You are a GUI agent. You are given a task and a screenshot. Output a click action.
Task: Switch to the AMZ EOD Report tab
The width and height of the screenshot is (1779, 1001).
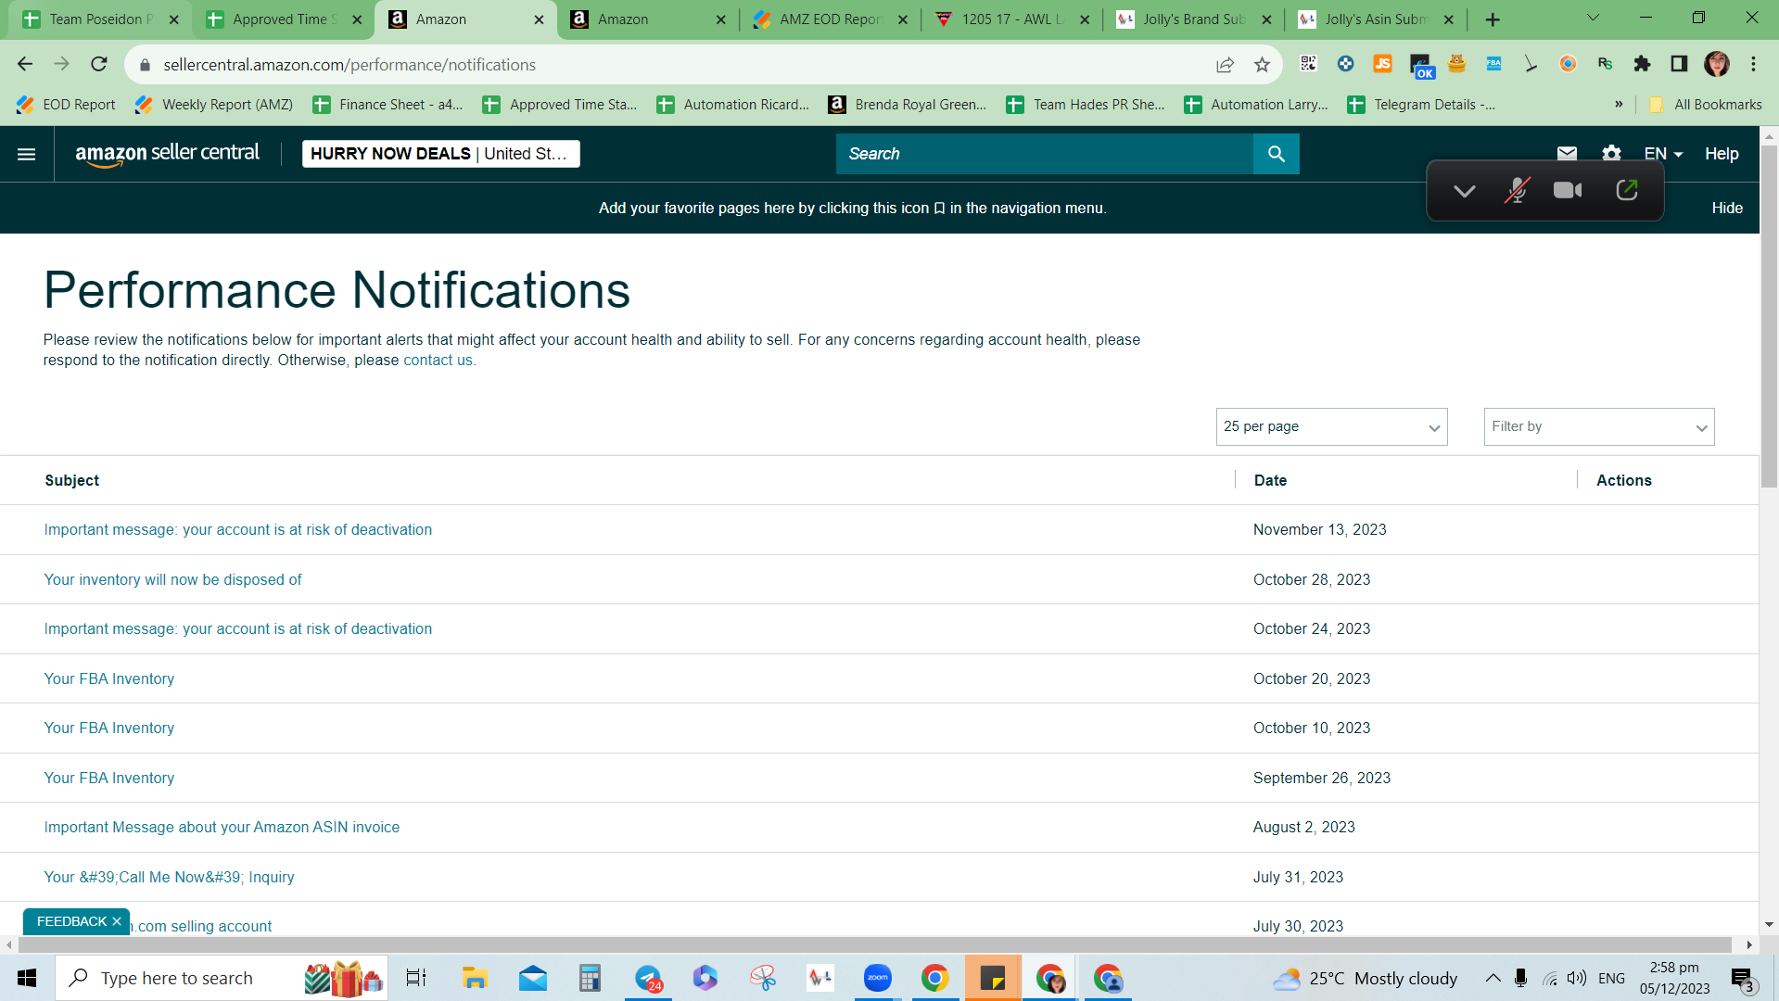(831, 19)
